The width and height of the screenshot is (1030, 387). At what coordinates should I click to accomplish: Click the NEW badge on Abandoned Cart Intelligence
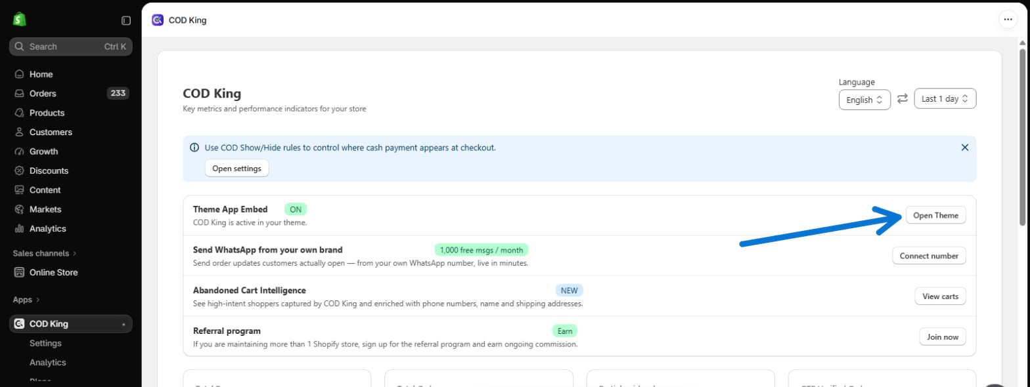tap(570, 291)
